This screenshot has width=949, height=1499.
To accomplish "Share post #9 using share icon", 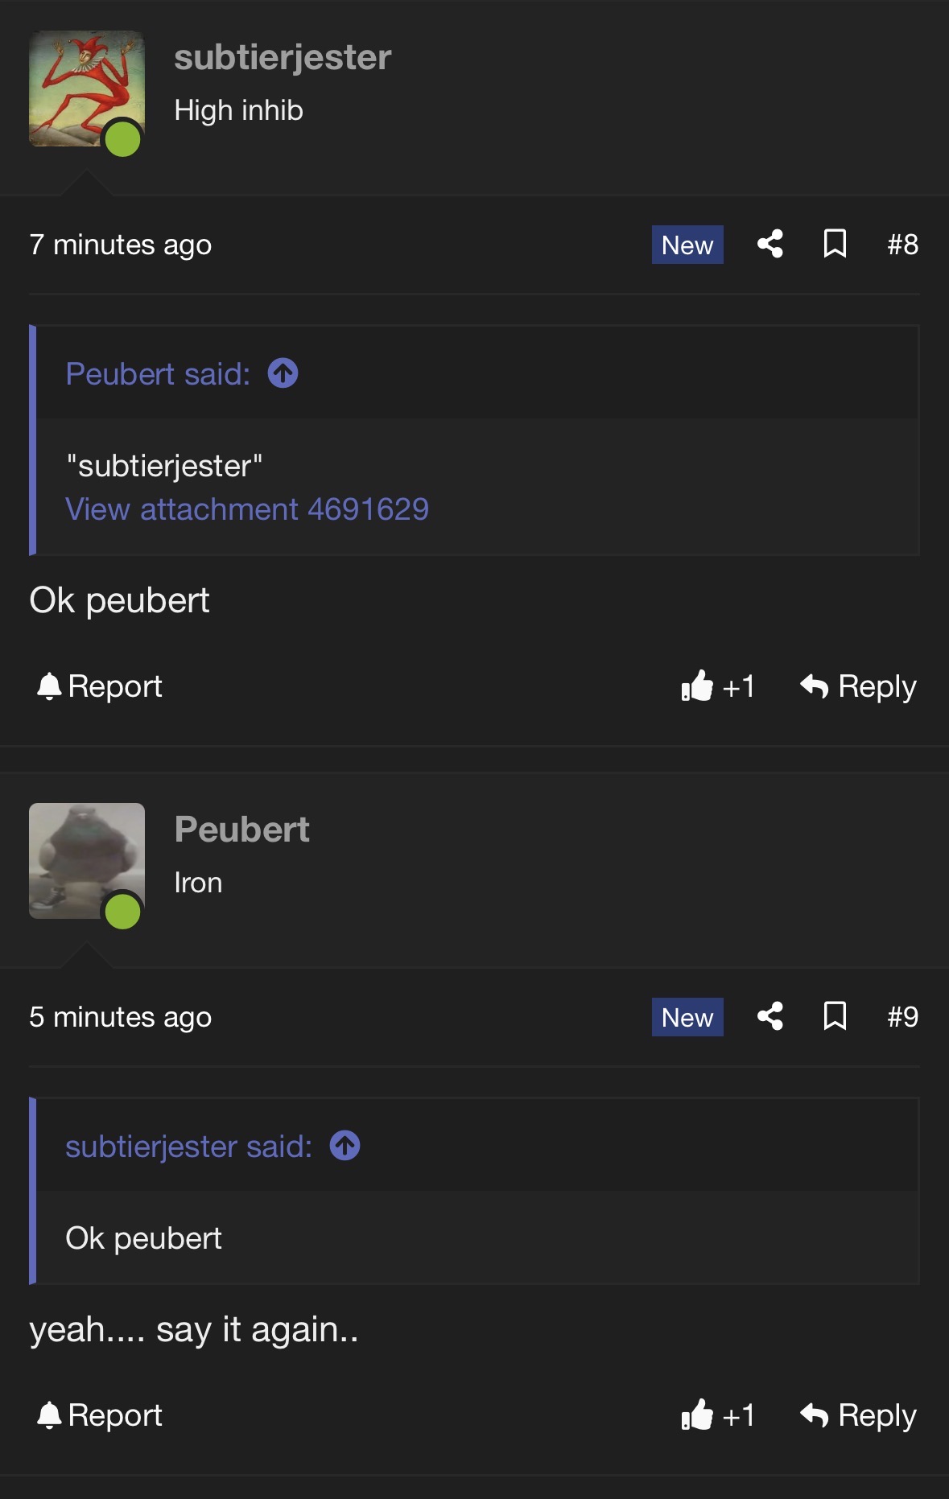I will pos(770,1016).
